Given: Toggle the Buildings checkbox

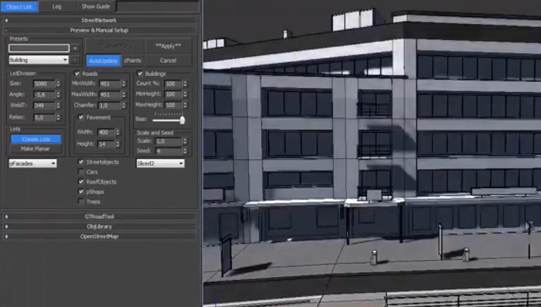Looking at the screenshot, I should coord(140,74).
